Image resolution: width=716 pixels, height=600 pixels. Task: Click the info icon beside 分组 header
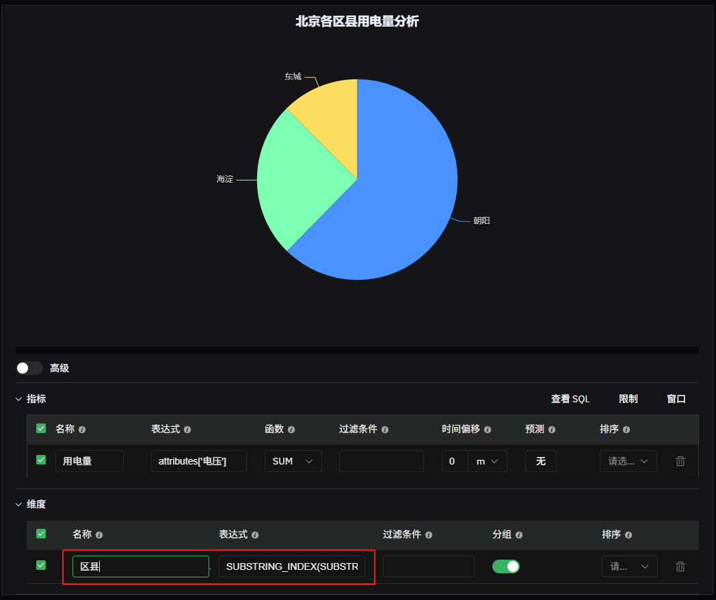pos(519,534)
